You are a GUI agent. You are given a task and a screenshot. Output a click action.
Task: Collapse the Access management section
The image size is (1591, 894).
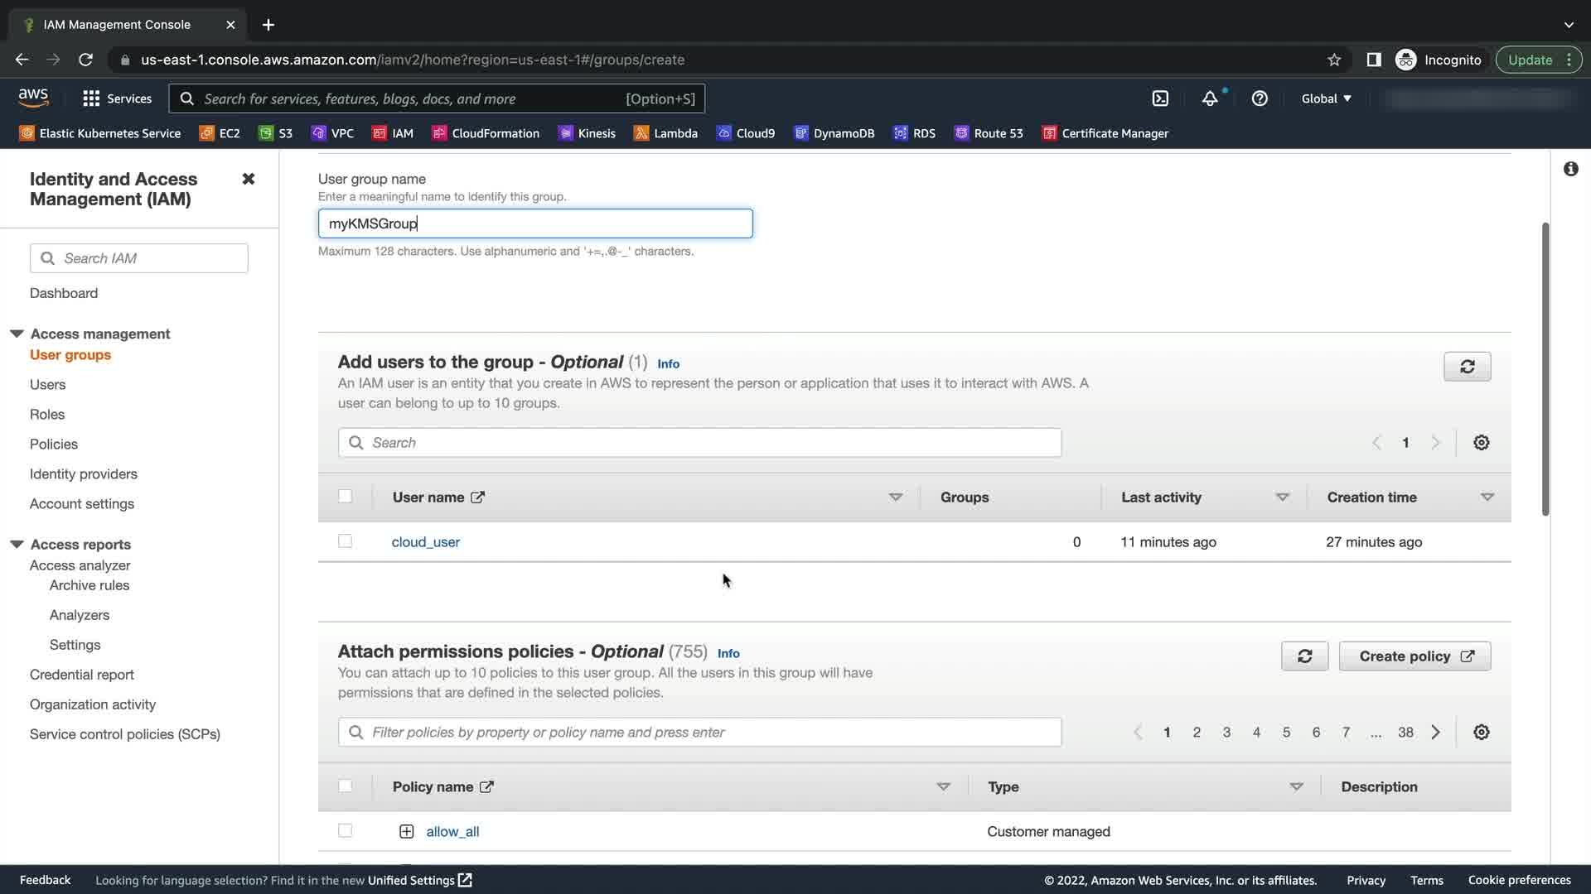[x=17, y=334]
